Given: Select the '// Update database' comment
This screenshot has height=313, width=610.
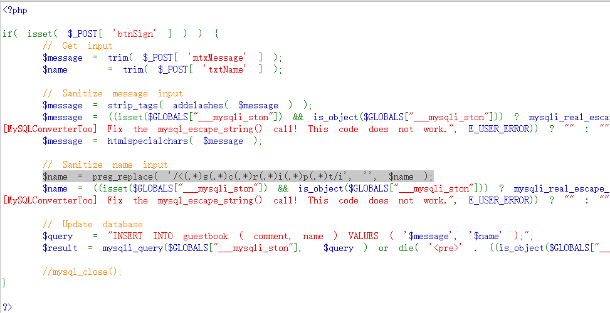Looking at the screenshot, I should tap(93, 225).
